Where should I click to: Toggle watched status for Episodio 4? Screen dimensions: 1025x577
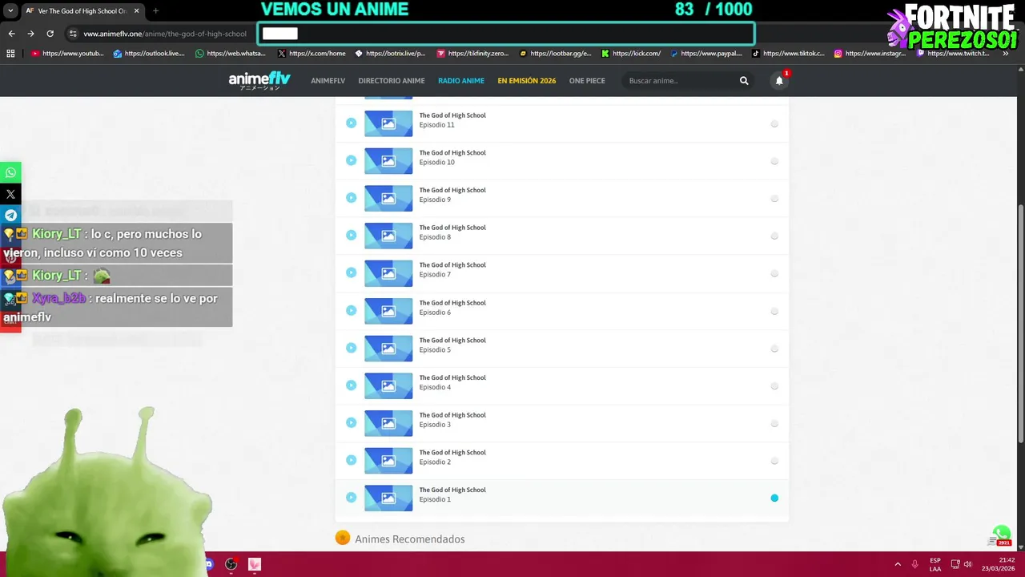(x=774, y=386)
